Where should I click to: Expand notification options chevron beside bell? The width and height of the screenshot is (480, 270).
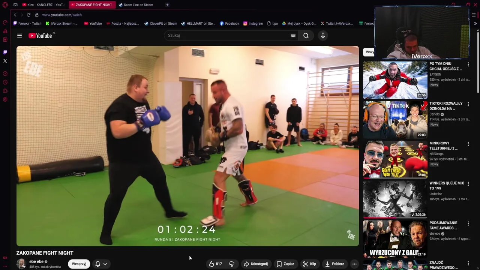pyautogui.click(x=105, y=264)
